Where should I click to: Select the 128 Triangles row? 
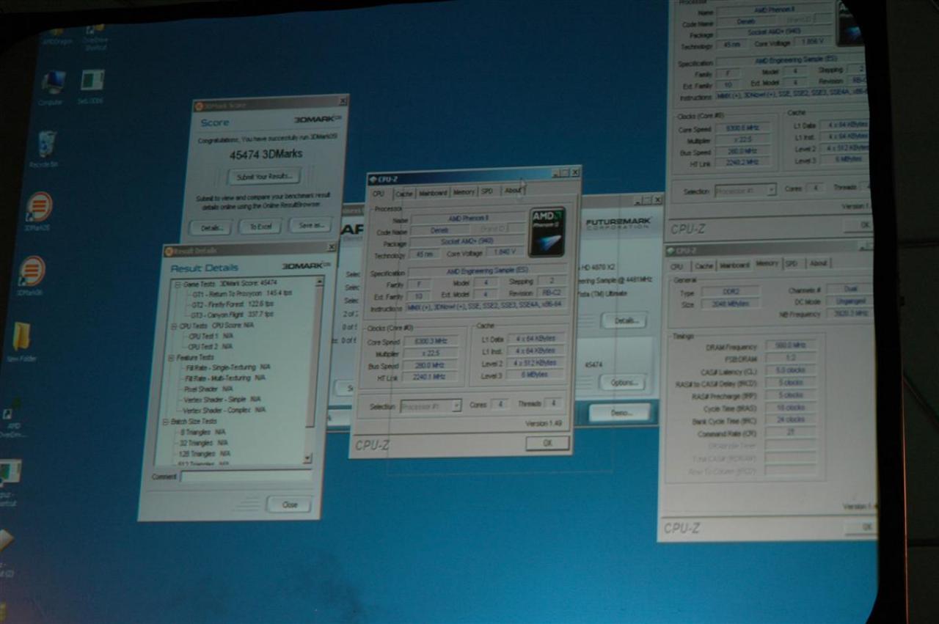pyautogui.click(x=205, y=454)
